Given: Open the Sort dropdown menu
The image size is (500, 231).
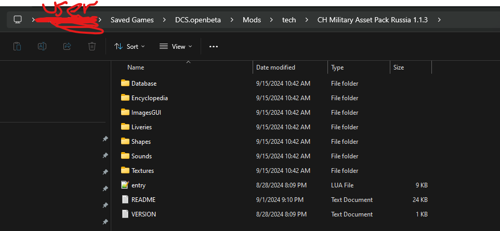Looking at the screenshot, I should (x=129, y=47).
